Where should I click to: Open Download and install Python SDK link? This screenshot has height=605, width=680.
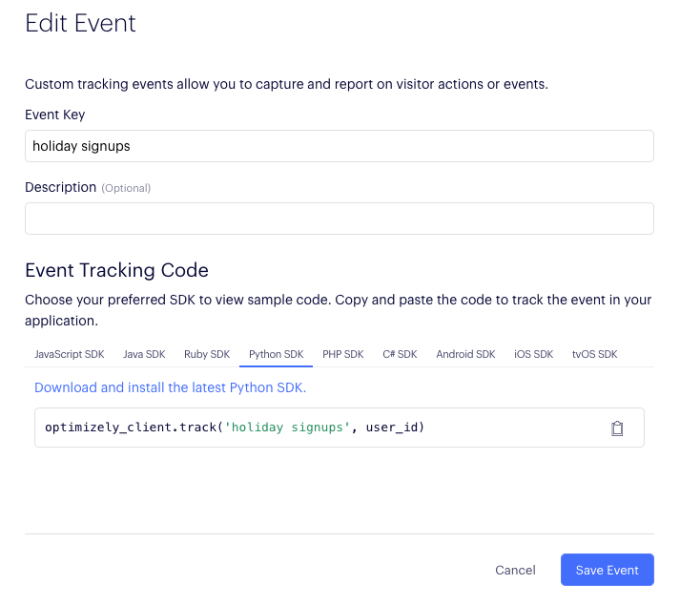(170, 387)
